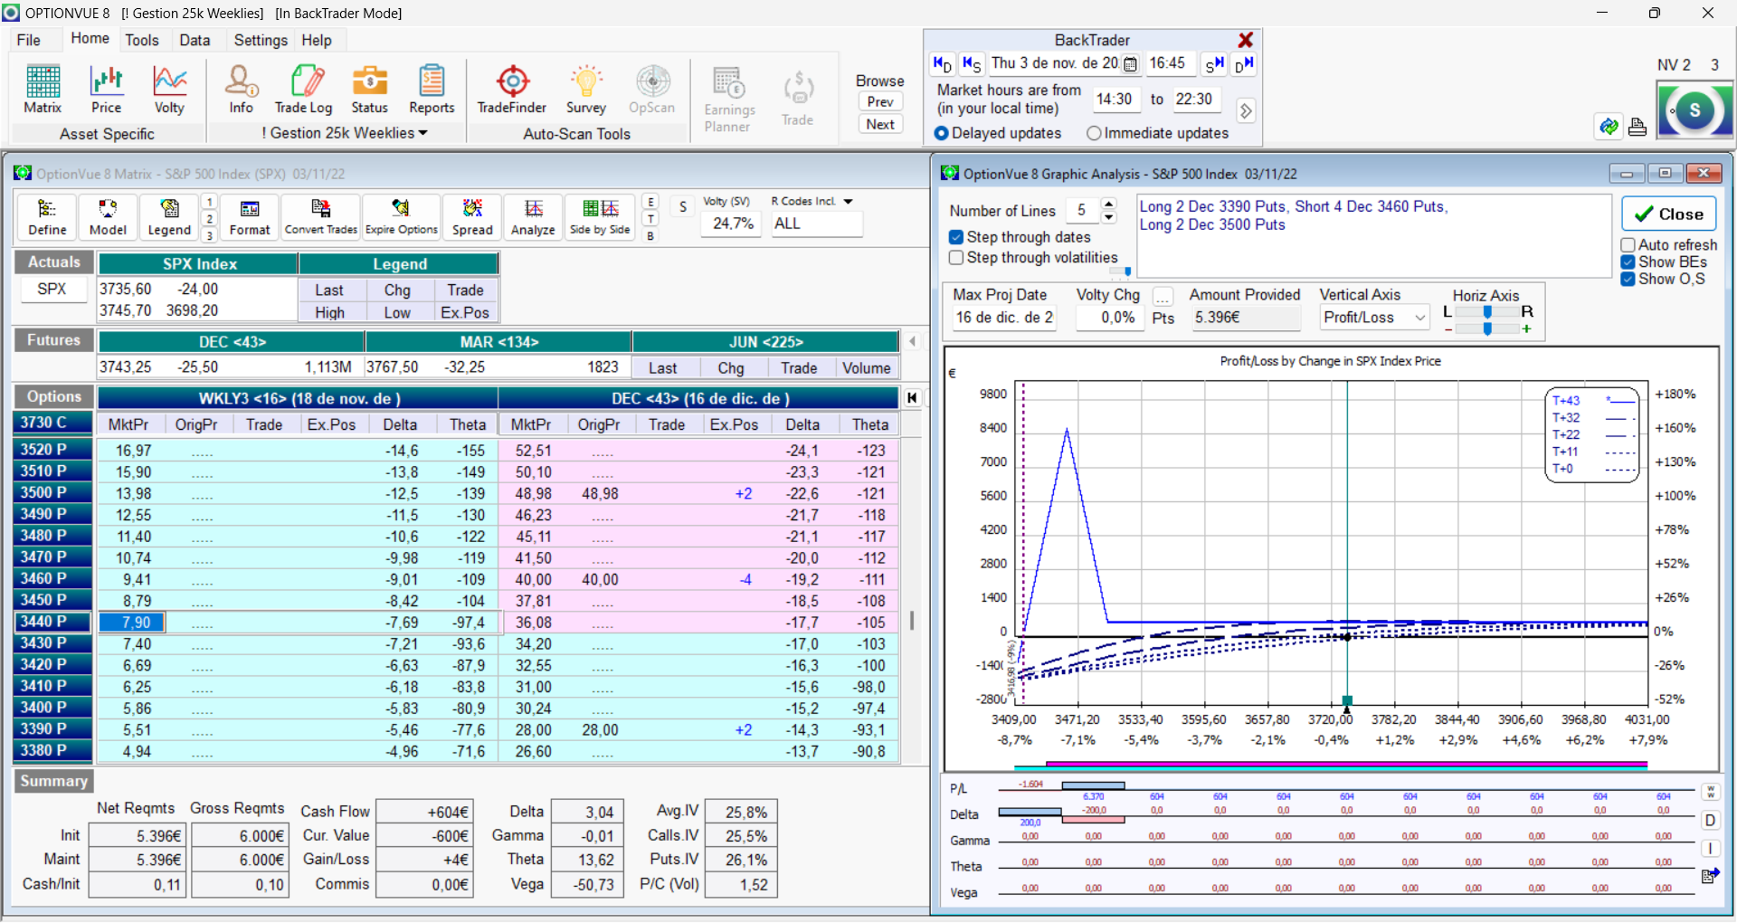Image resolution: width=1737 pixels, height=923 pixels.
Task: Open the Data menu
Action: point(194,40)
